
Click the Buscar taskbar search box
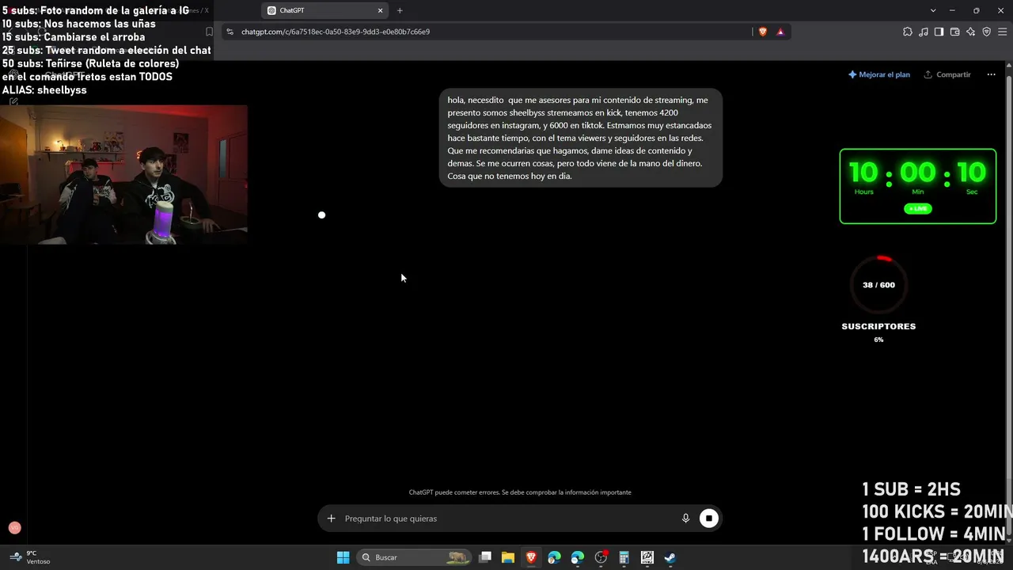414,557
